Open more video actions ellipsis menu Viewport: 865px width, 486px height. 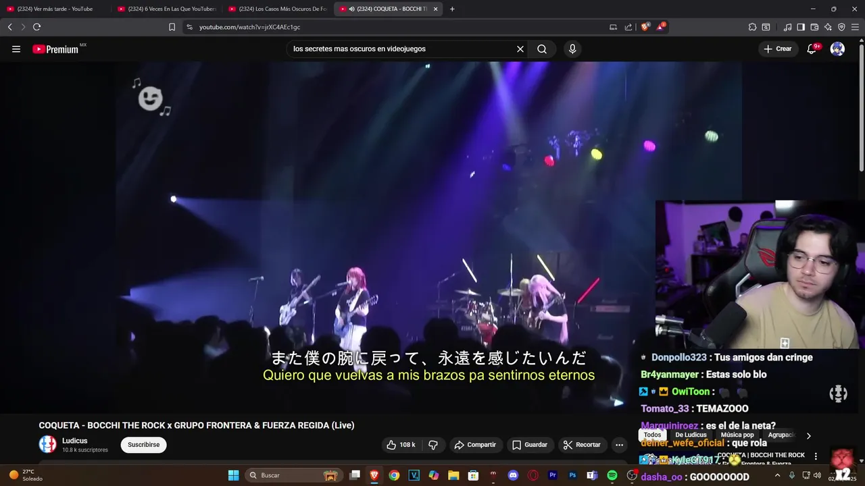(619, 445)
